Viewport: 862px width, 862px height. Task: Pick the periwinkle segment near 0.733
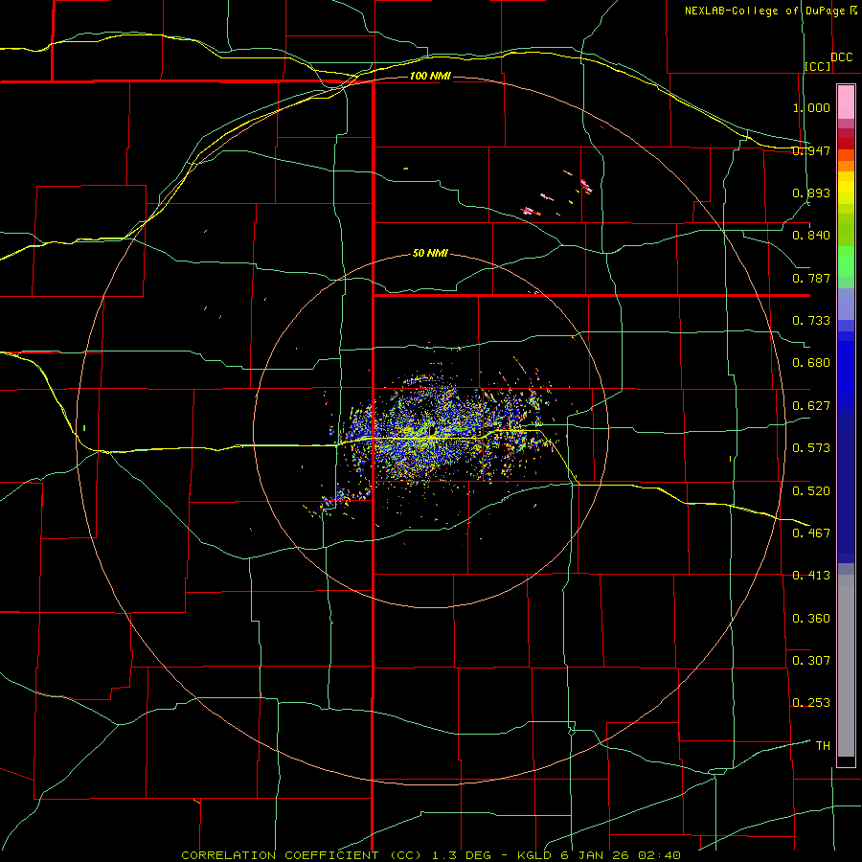click(846, 304)
